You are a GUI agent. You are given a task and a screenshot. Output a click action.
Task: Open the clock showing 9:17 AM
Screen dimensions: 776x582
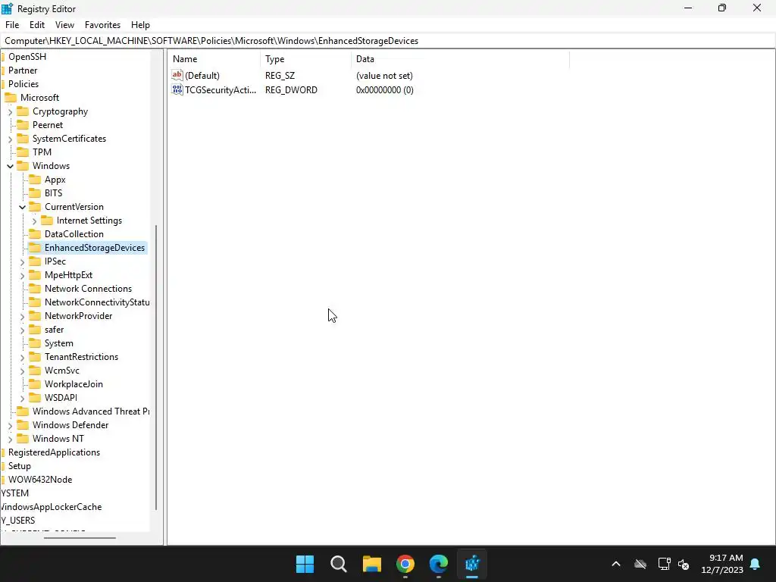pos(722,564)
